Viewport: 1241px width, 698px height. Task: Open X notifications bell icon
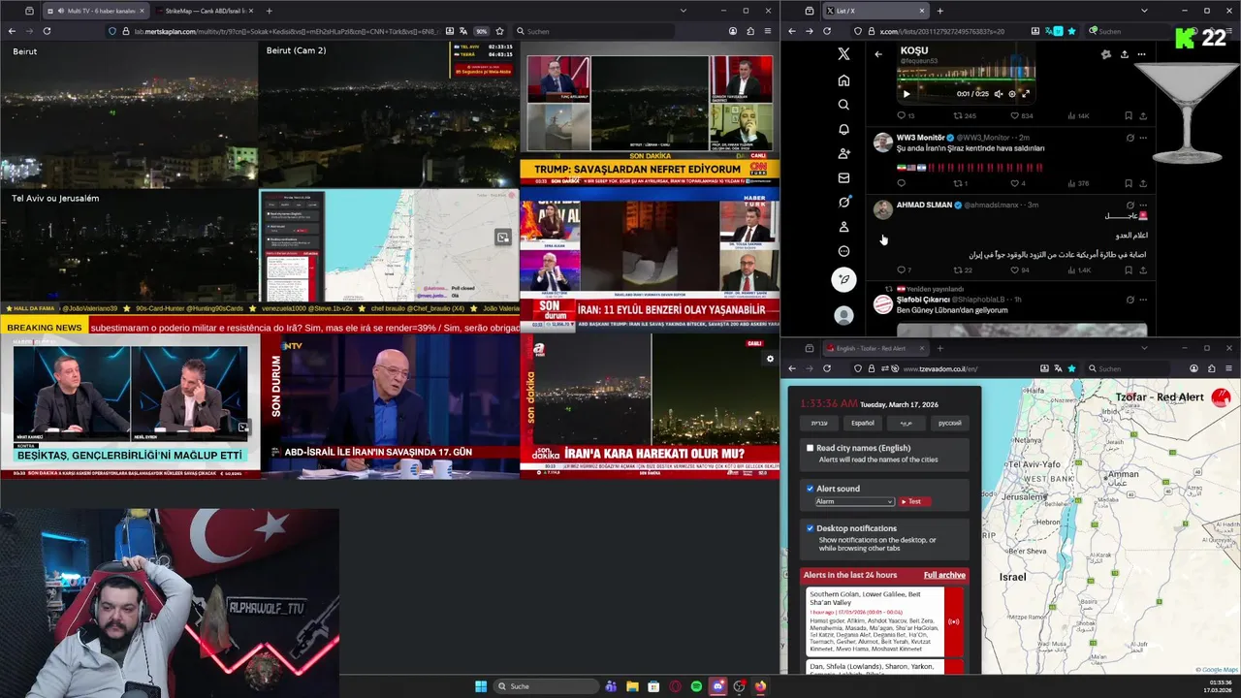[x=843, y=129]
